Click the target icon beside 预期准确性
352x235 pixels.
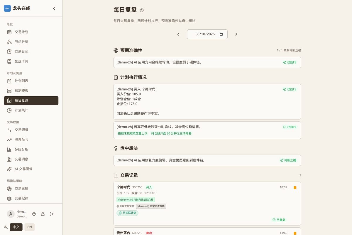[116, 51]
